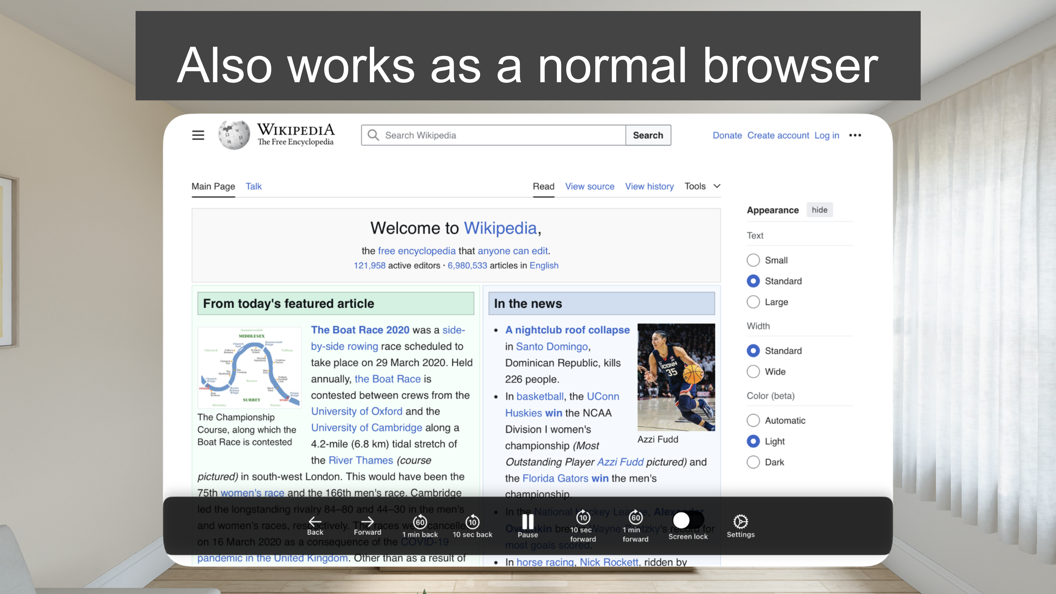Hide the Appearance panel
This screenshot has width=1056, height=594.
819,210
